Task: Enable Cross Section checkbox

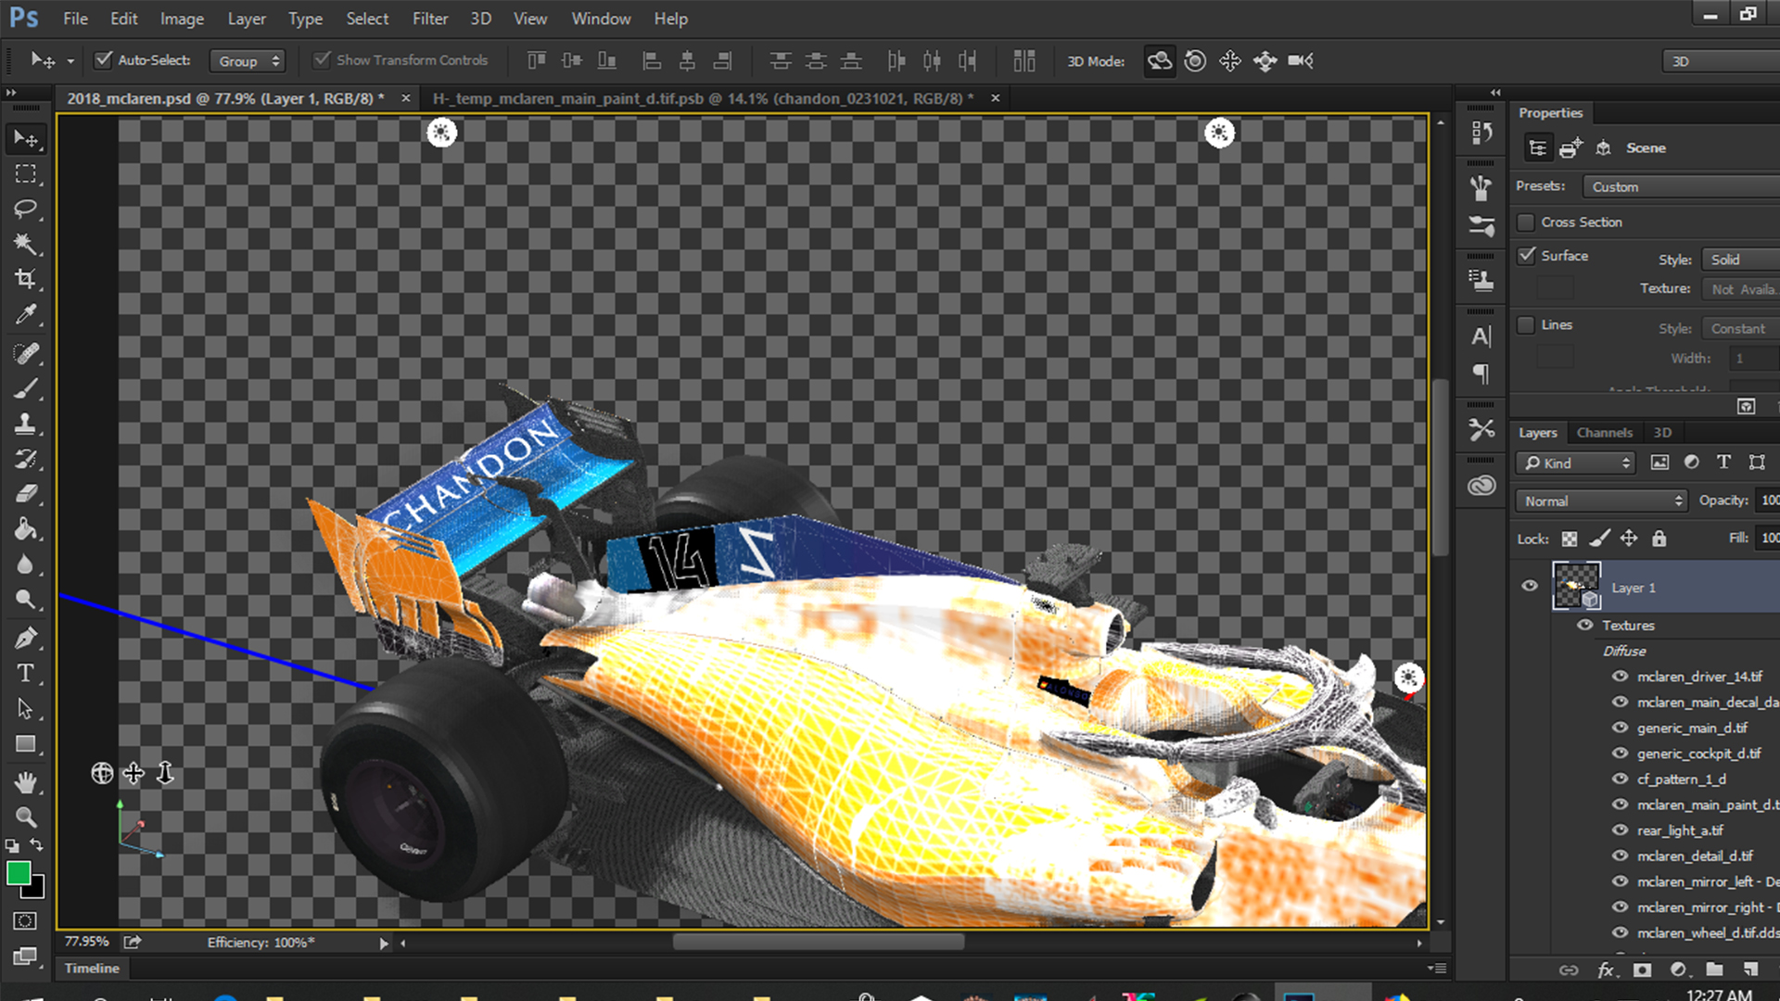Action: click(x=1526, y=222)
